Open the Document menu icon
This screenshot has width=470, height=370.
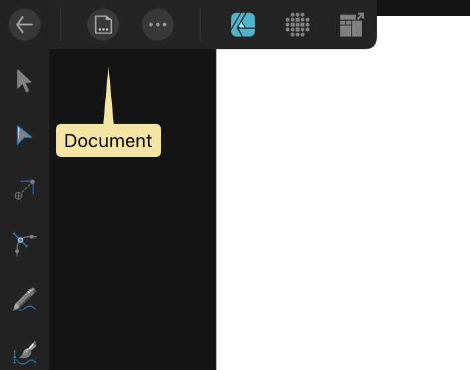103,25
